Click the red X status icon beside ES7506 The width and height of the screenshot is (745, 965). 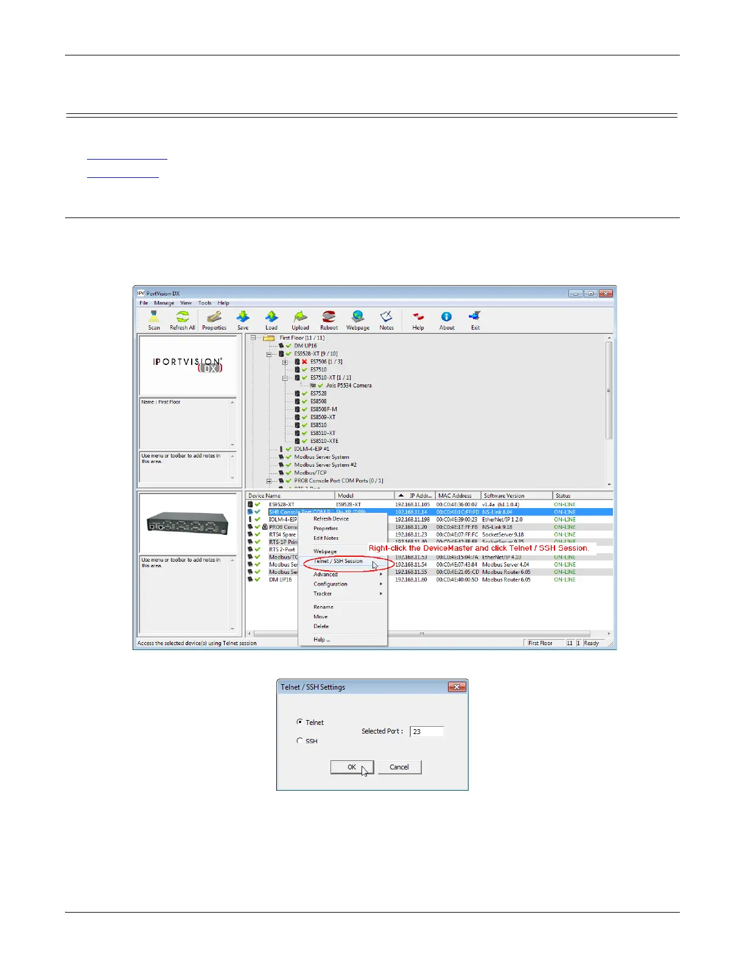pyautogui.click(x=304, y=362)
